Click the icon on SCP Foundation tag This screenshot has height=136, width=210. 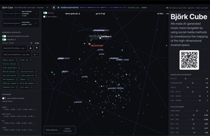pos(17,80)
